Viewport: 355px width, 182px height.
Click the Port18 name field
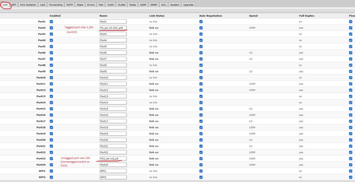click(113, 128)
